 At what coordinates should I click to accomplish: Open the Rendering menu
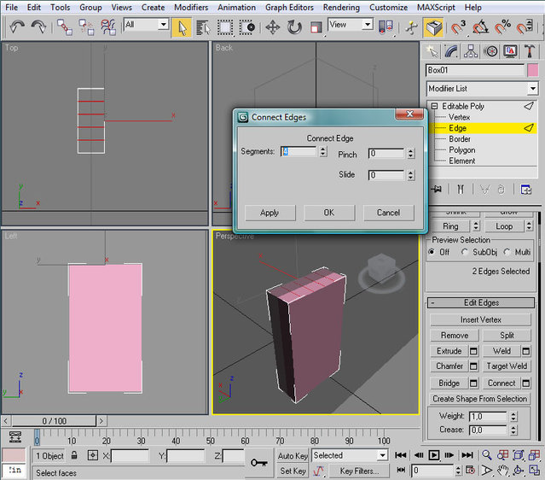[340, 7]
